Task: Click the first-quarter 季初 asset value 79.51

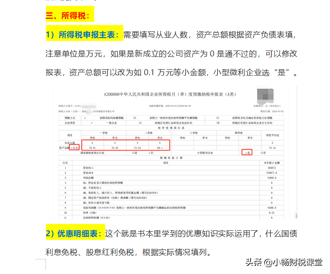Action: tap(92, 148)
